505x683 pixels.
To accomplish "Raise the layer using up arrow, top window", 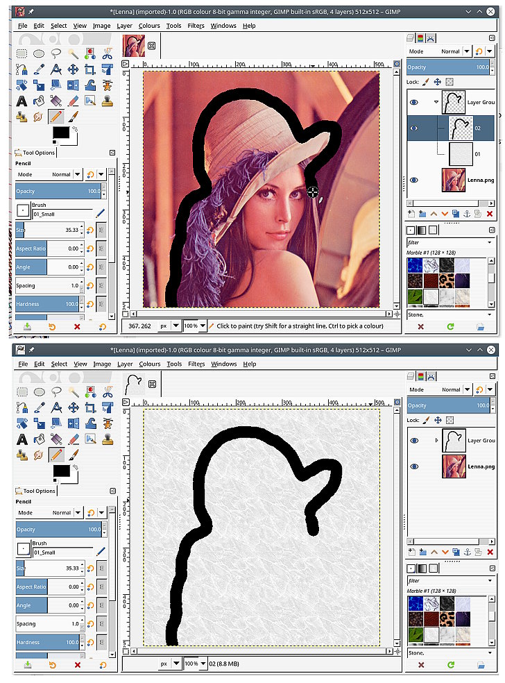I will pyautogui.click(x=434, y=214).
